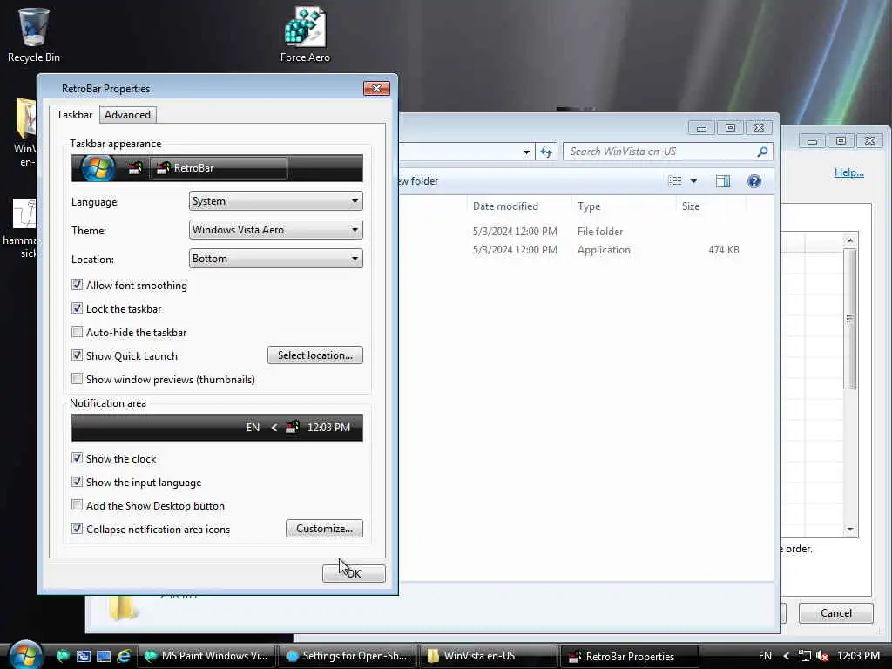
Task: Open the Windows Start orb on the taskbar
Action: pyautogui.click(x=25, y=654)
